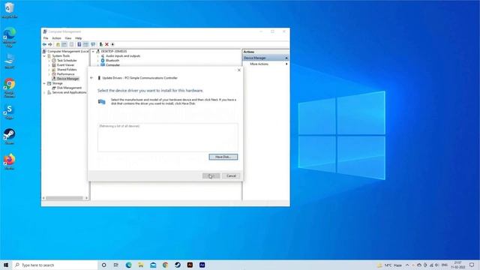The image size is (480, 270).
Task: Open the taskbar clock and date
Action: pos(458,265)
